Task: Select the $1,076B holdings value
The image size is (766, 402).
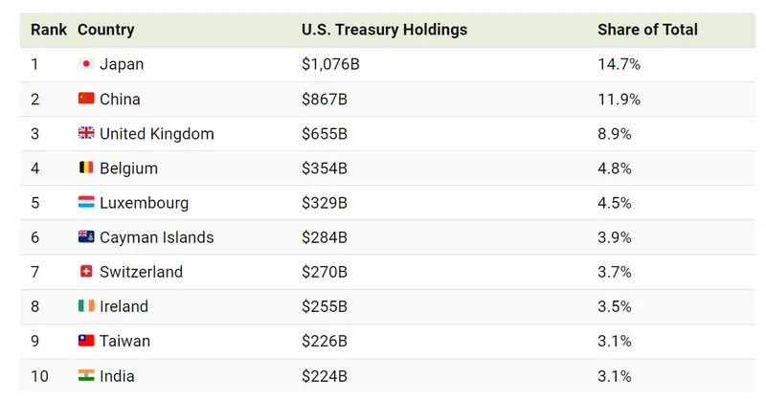Action: 330,64
